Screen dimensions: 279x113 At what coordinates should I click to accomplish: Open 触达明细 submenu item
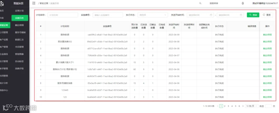point(19,25)
